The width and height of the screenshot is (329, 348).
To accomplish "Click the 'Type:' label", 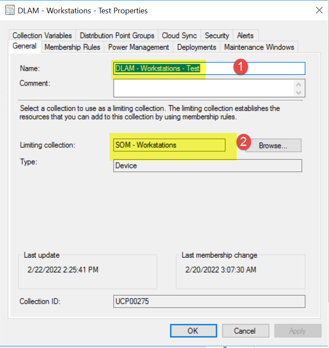I will point(29,162).
